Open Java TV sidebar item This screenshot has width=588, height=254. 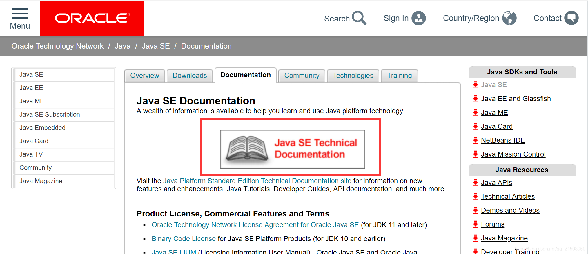point(65,154)
